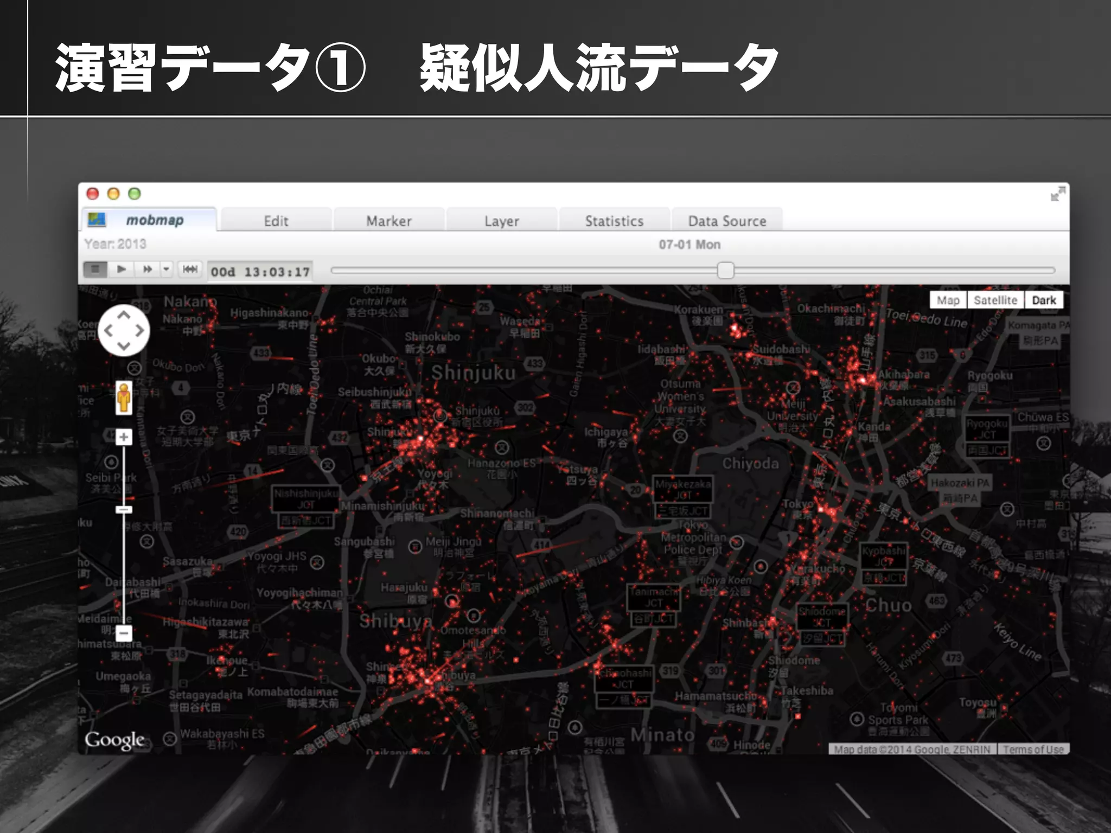Open the Layer tab
The height and width of the screenshot is (833, 1111).
502,221
